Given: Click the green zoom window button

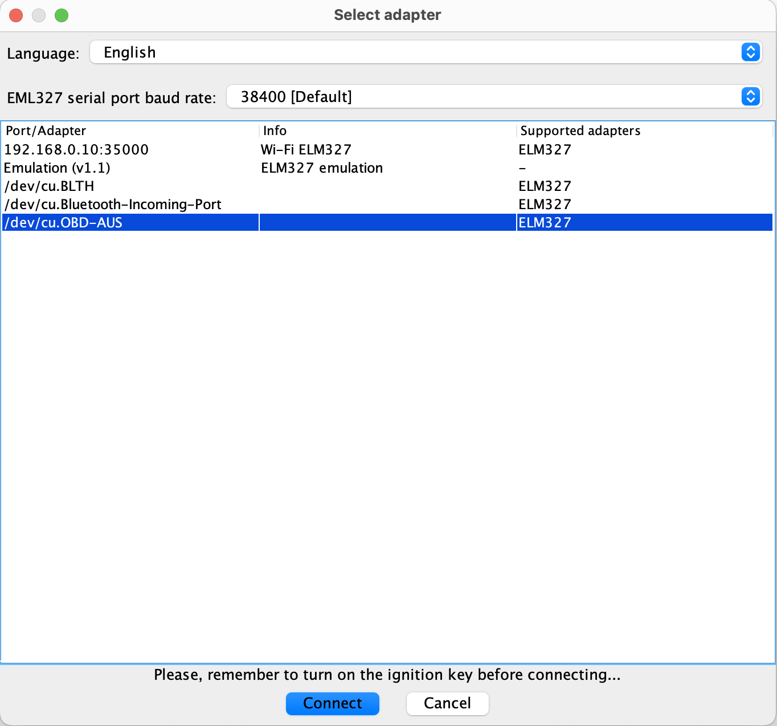Looking at the screenshot, I should pyautogui.click(x=62, y=15).
